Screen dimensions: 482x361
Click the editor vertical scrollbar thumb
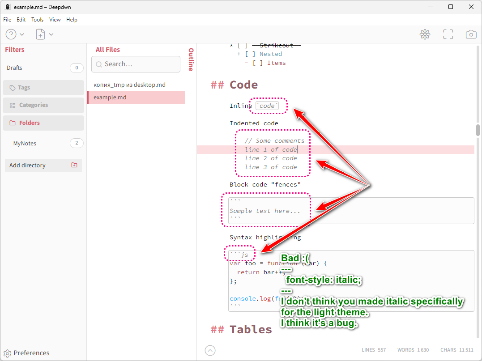[478, 130]
